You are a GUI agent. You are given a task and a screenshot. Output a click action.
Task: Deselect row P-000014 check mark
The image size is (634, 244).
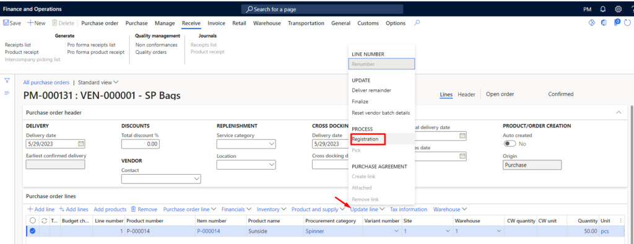pos(32,231)
